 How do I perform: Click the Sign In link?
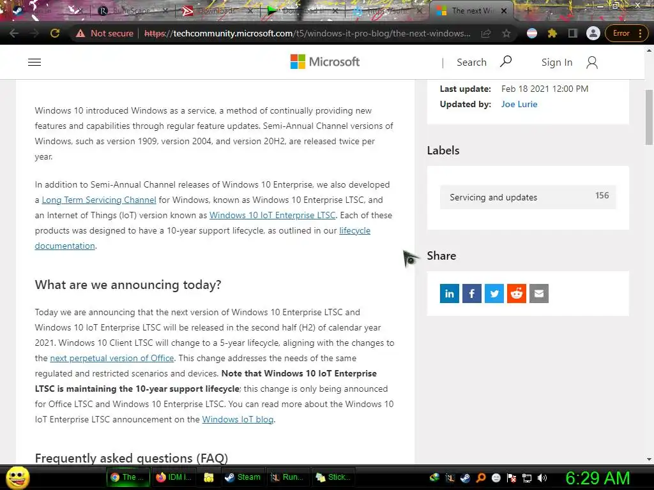coord(557,63)
